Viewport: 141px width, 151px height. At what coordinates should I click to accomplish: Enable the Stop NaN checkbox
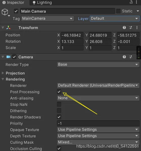pos(59,104)
